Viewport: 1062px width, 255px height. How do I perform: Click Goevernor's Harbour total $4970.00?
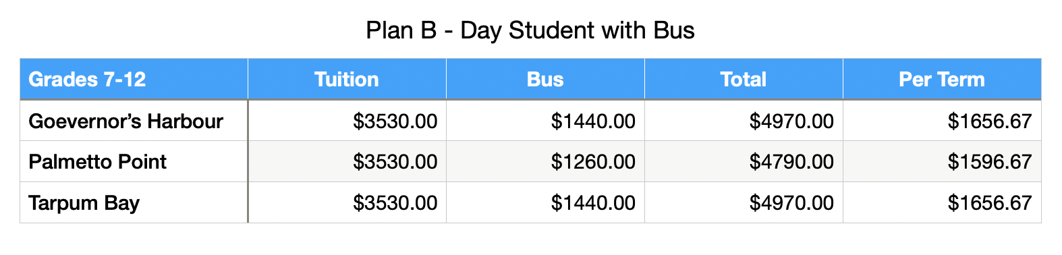point(744,121)
